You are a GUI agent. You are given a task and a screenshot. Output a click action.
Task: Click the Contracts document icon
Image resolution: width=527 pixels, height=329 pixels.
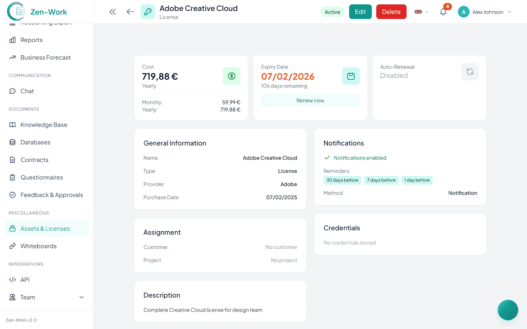pos(12,160)
